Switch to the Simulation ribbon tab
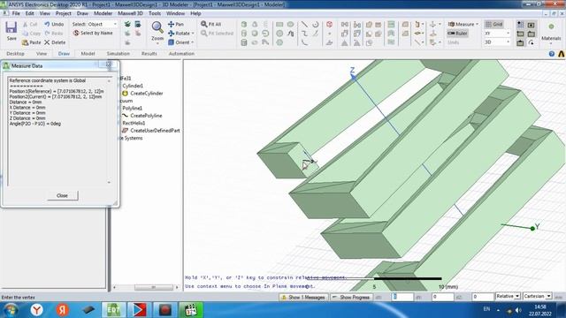The width and height of the screenshot is (566, 318). click(x=118, y=53)
